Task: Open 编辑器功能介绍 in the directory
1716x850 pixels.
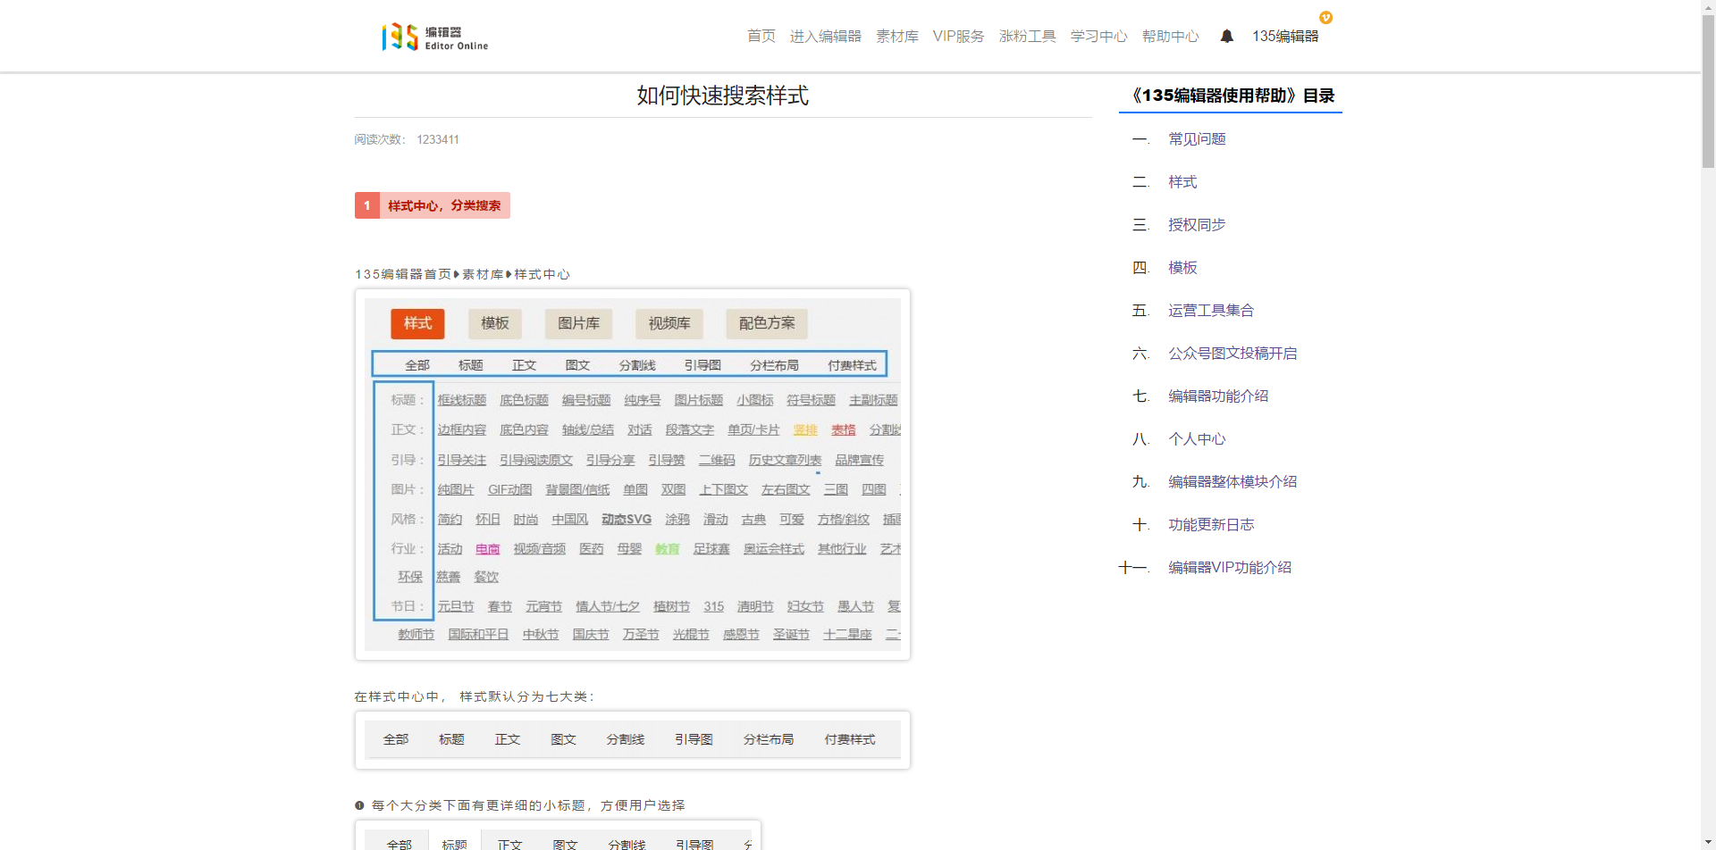Action: [x=1218, y=396]
